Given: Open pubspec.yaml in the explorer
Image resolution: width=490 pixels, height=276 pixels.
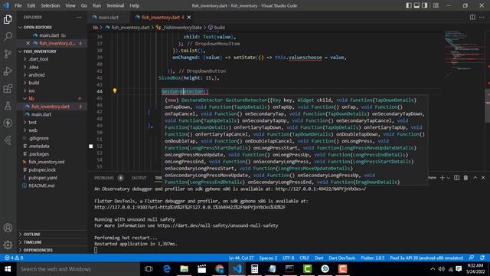Looking at the screenshot, I should 43,177.
